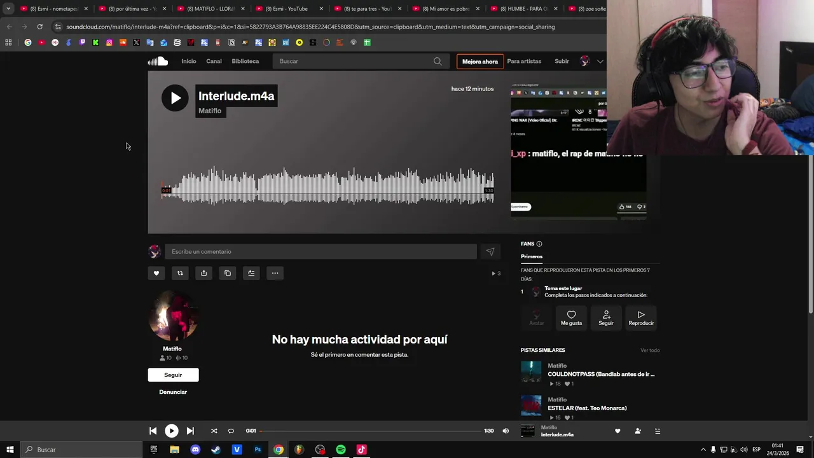Viewport: 814px width, 458px height.
Task: Open the ESTELAR (feat. Teo Monarca) track
Action: point(587,408)
